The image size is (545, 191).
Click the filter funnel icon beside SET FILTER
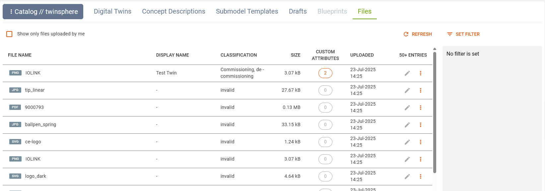click(x=450, y=34)
